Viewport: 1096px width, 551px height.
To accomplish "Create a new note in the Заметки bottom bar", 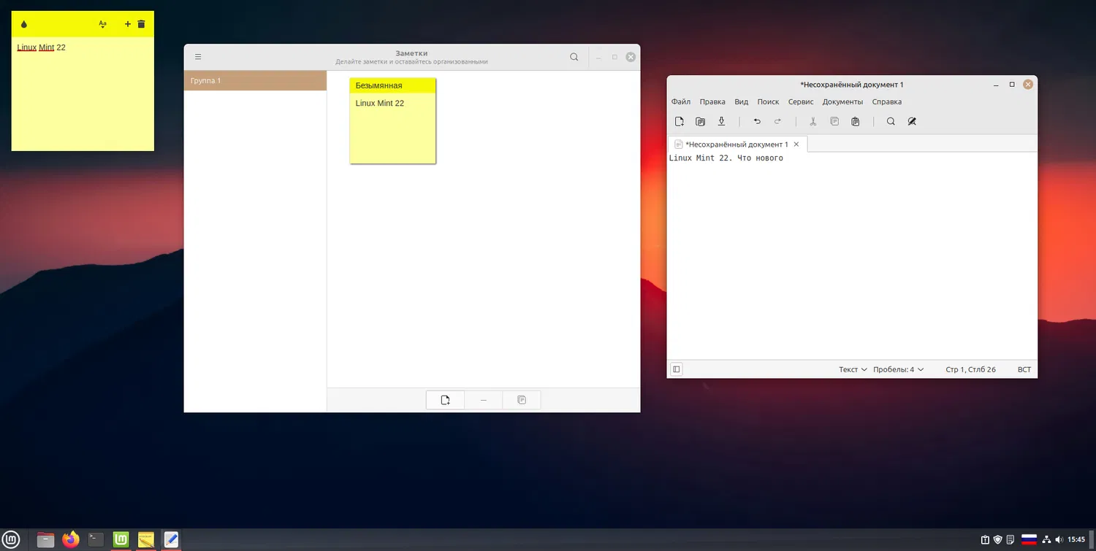I will click(x=446, y=400).
